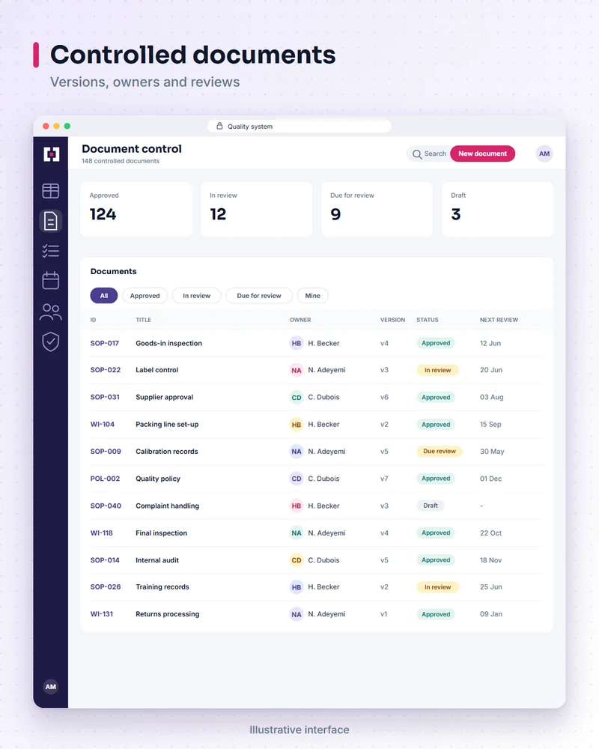Open document WI-104 link
This screenshot has width=599, height=749.
point(103,424)
